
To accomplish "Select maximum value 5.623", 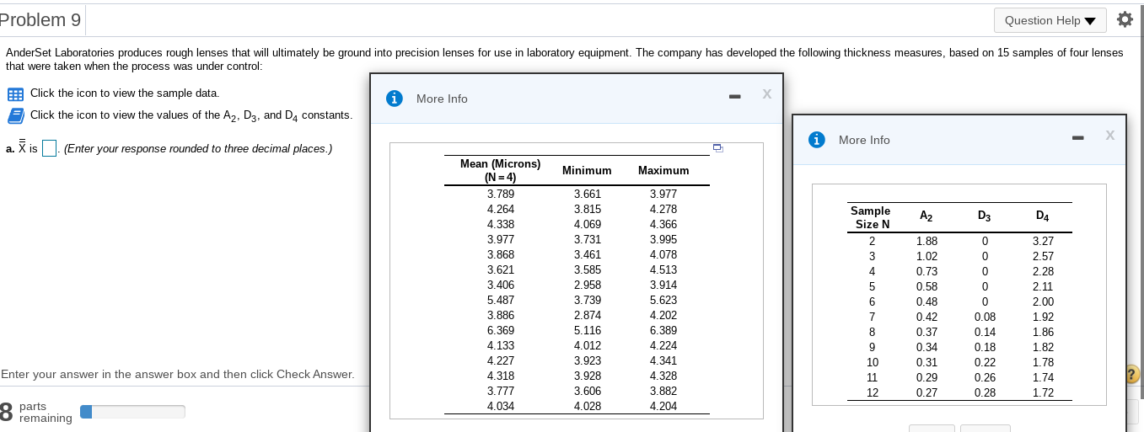I will coord(663,300).
